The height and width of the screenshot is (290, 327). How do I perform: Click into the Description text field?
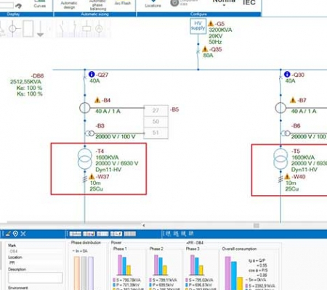click(36, 278)
